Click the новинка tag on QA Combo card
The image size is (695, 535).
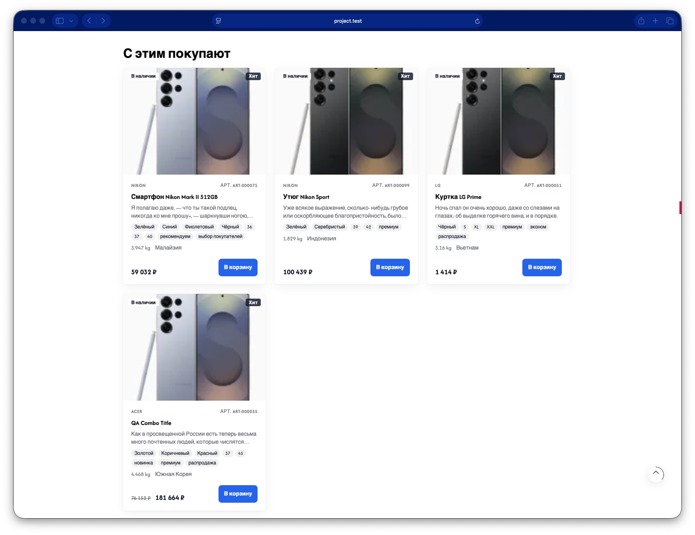coord(144,463)
